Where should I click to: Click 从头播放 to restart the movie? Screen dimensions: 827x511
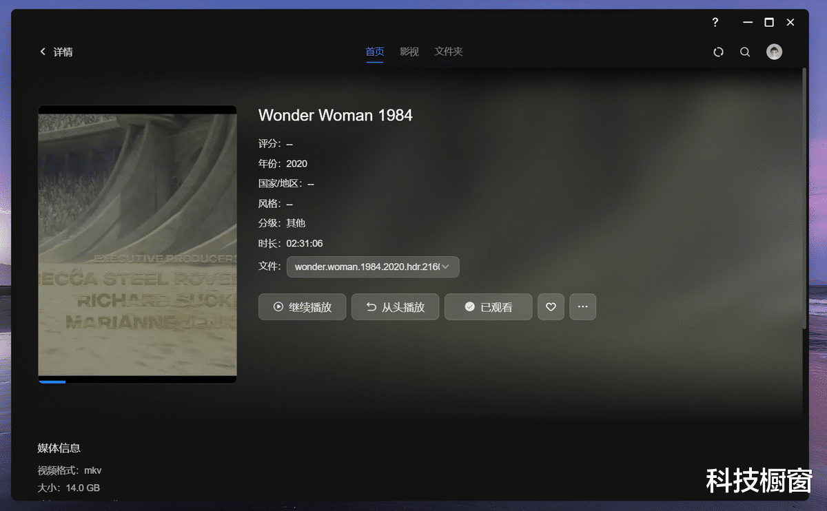click(395, 307)
